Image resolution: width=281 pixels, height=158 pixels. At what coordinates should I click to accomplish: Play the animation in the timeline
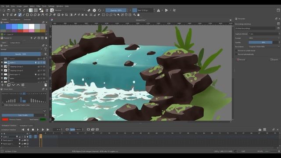(x=38, y=129)
